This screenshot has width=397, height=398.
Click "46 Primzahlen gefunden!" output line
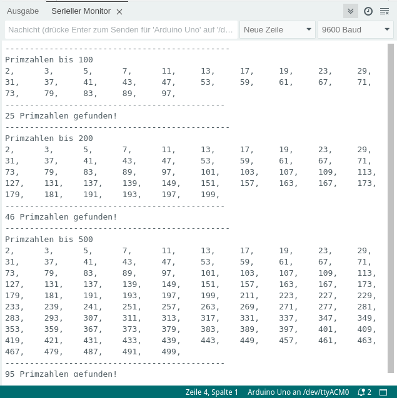[x=61, y=217]
